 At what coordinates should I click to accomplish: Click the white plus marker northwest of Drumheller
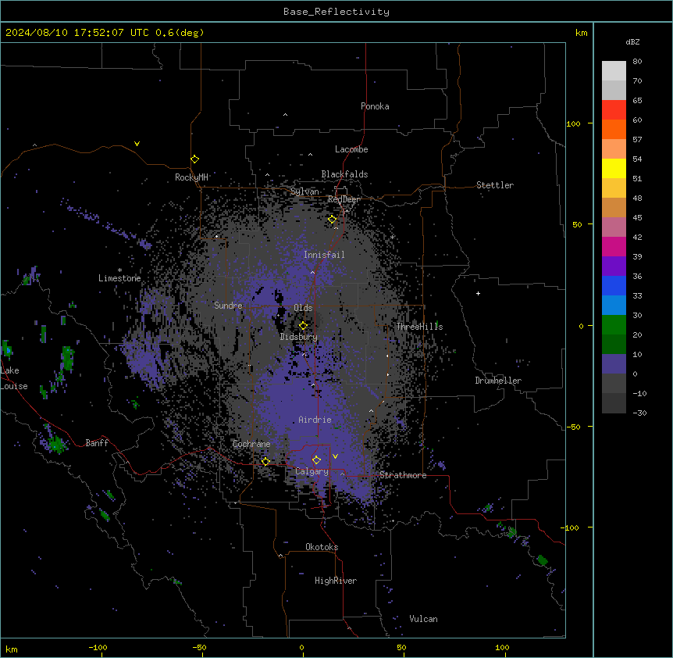pos(478,293)
